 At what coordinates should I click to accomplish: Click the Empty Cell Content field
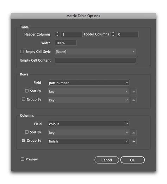[x=95, y=60]
